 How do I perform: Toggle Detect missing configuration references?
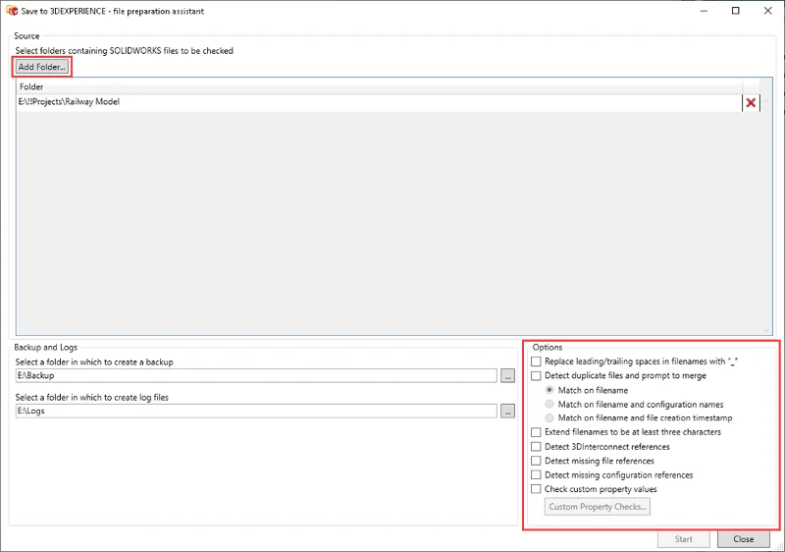click(x=536, y=475)
